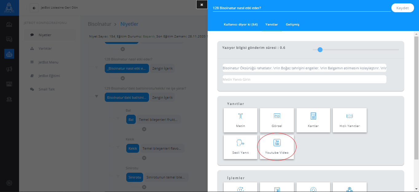This screenshot has height=192, width=419.
Task: Toggle the expander arrow beside Sinirotu
Action: click(x=118, y=176)
